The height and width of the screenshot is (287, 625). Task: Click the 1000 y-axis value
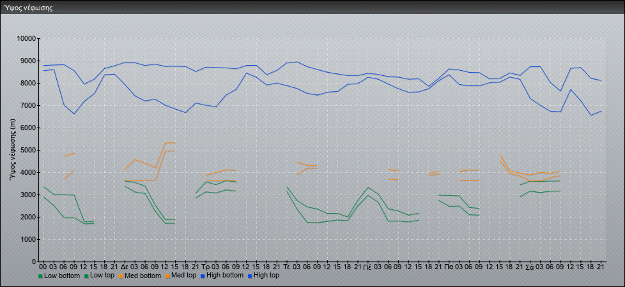28,239
